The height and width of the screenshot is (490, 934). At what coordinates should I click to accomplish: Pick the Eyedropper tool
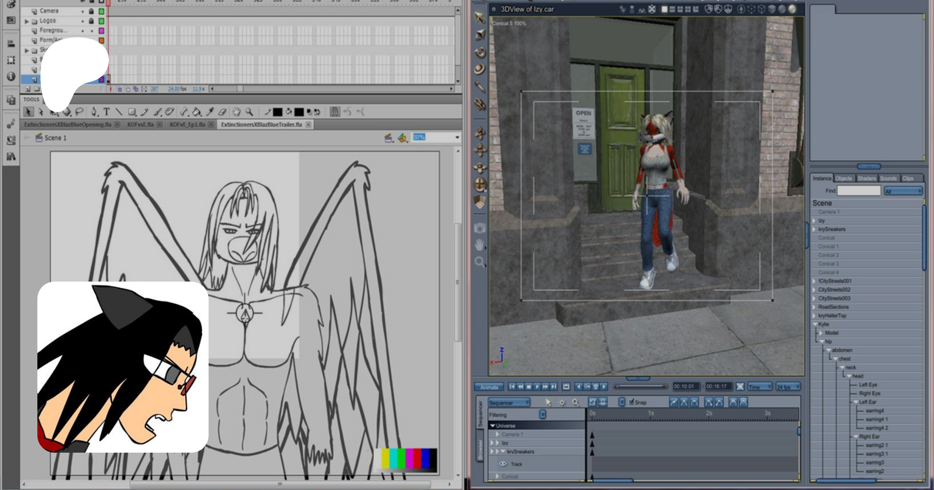click(210, 111)
